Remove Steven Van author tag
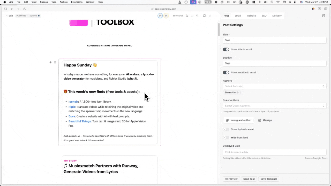The image size is (331, 186). (x=238, y=92)
